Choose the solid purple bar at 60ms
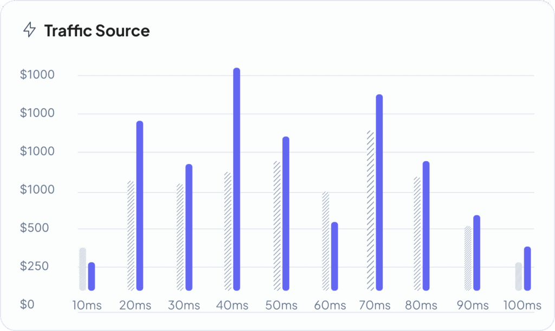This screenshot has height=331, width=555. point(334,256)
